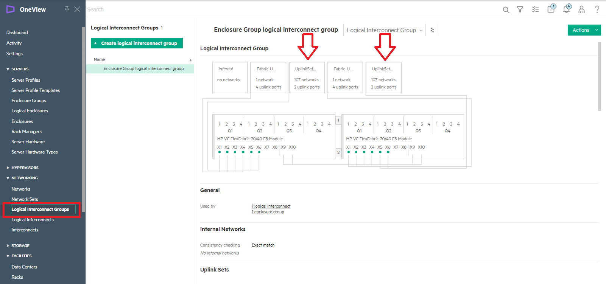Open the user session icon
Viewport: 606px width, 284px height.
[x=581, y=9]
